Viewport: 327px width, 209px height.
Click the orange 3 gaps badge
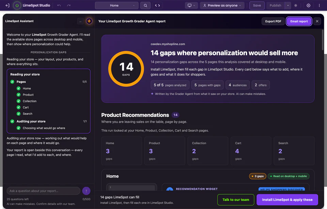click(258, 176)
